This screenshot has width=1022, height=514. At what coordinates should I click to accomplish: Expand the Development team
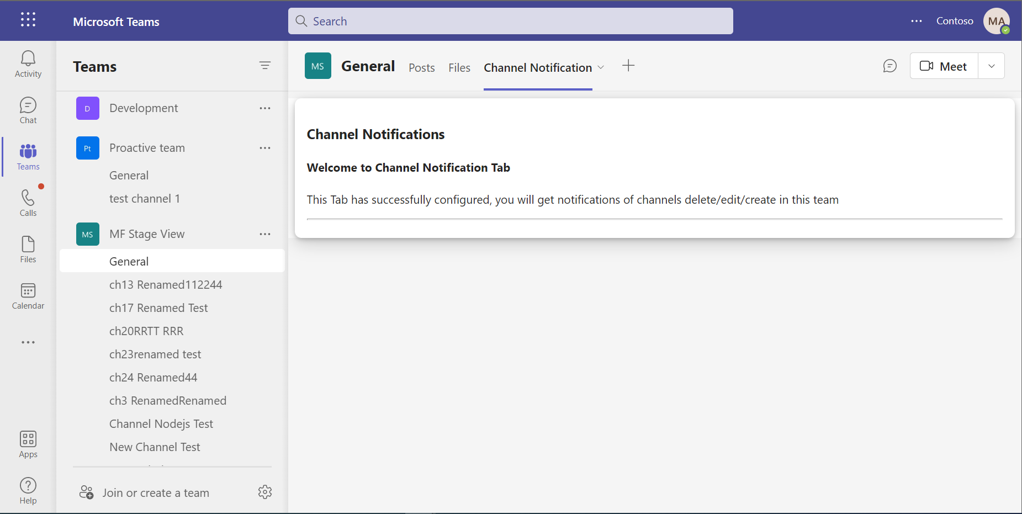[x=144, y=108]
